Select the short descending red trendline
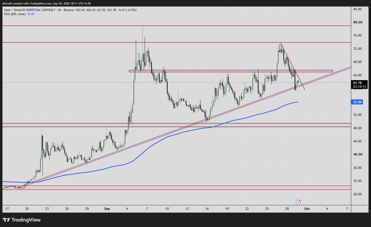This screenshot has height=227, width=371. (292, 66)
